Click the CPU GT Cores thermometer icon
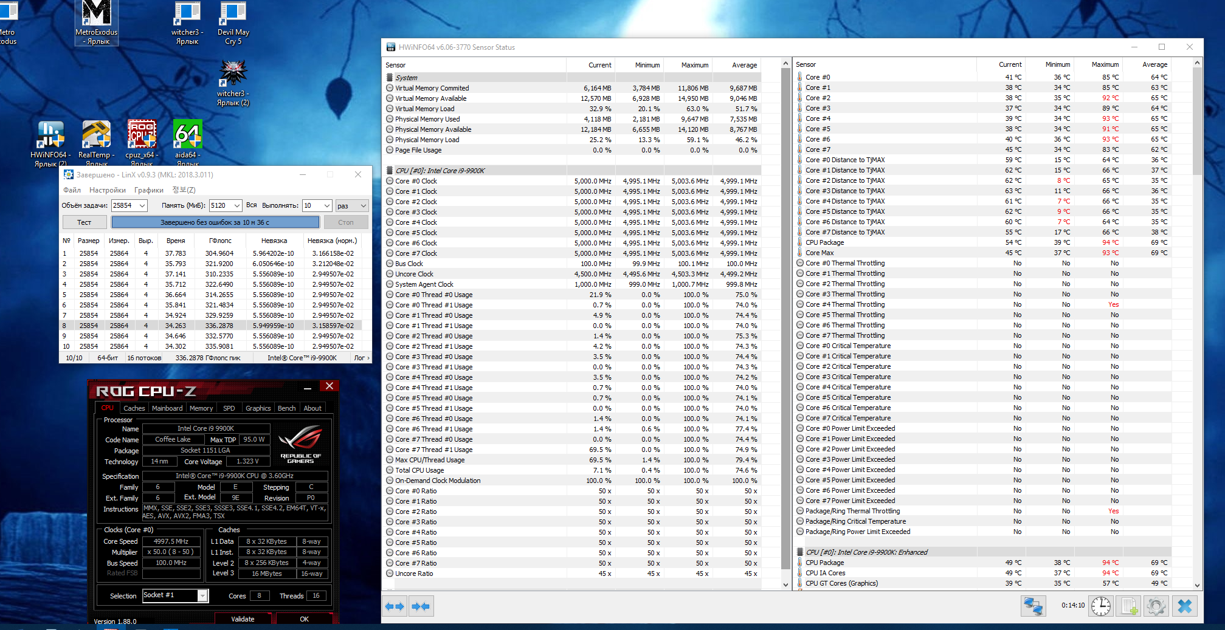This screenshot has width=1225, height=630. [800, 583]
